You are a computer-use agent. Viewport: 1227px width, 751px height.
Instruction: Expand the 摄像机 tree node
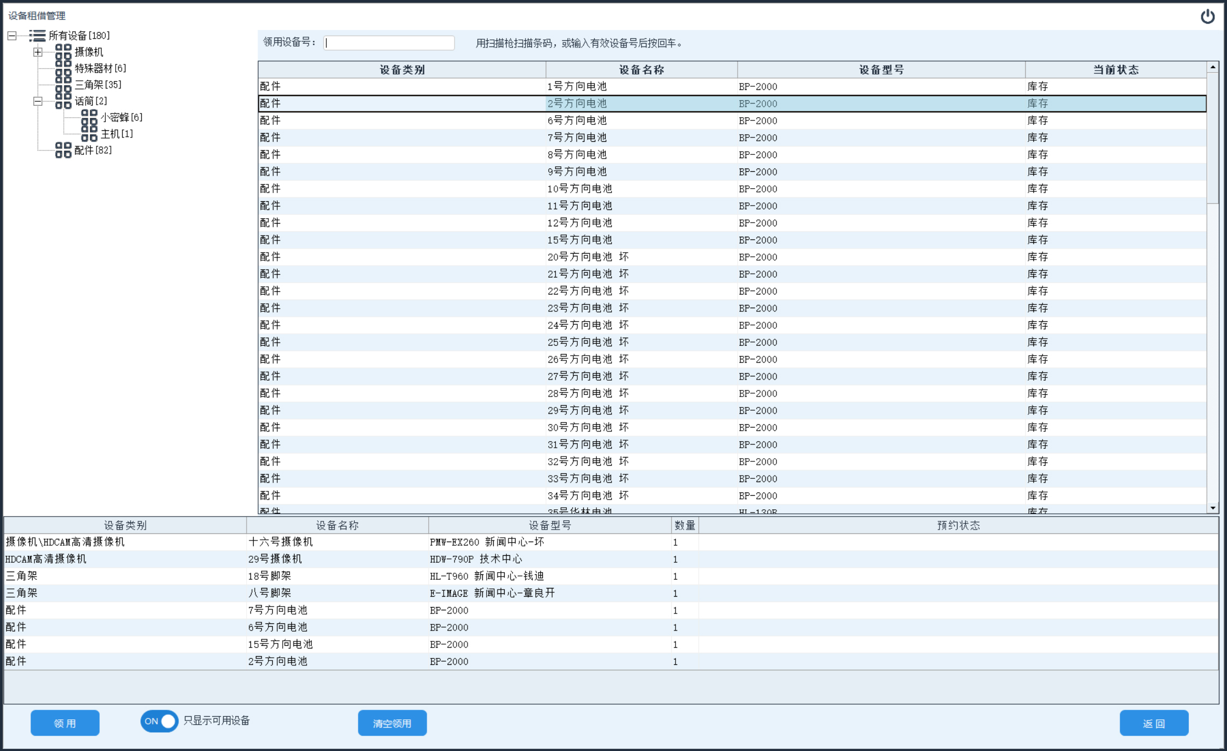tap(38, 52)
